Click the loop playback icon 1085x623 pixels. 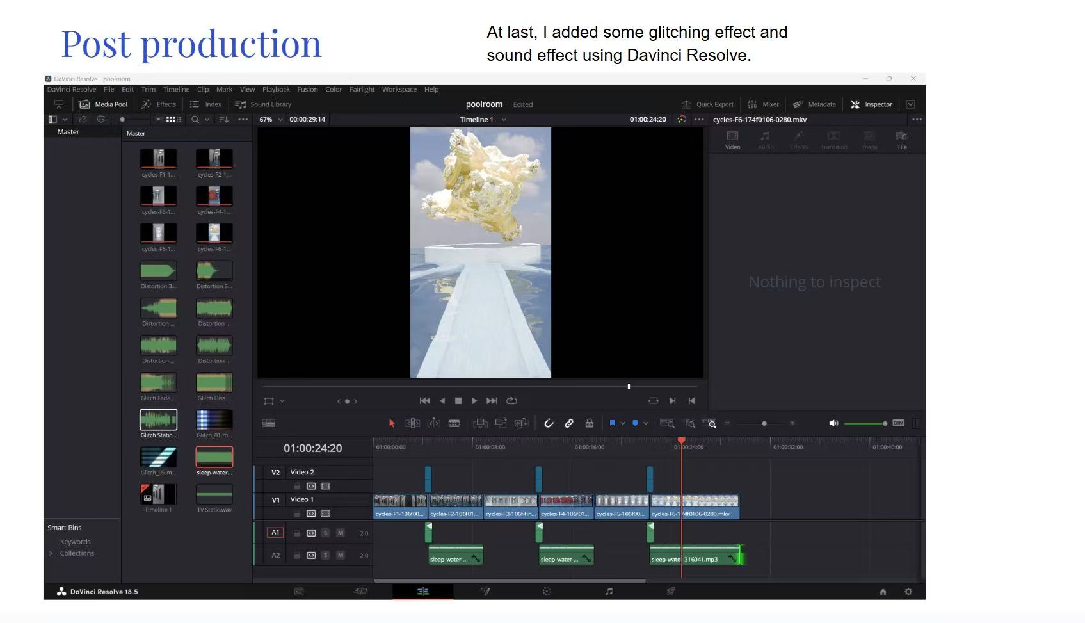point(511,401)
